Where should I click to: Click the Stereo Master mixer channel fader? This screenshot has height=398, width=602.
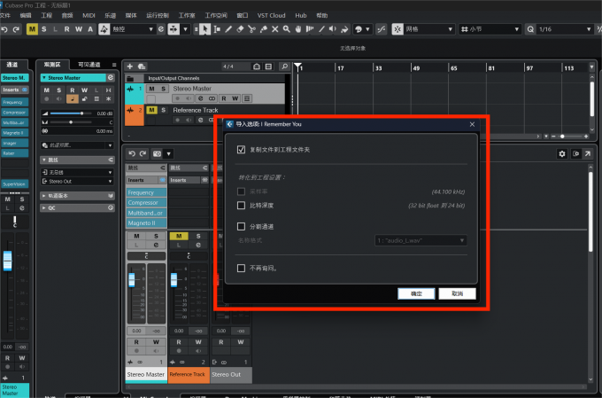132,279
